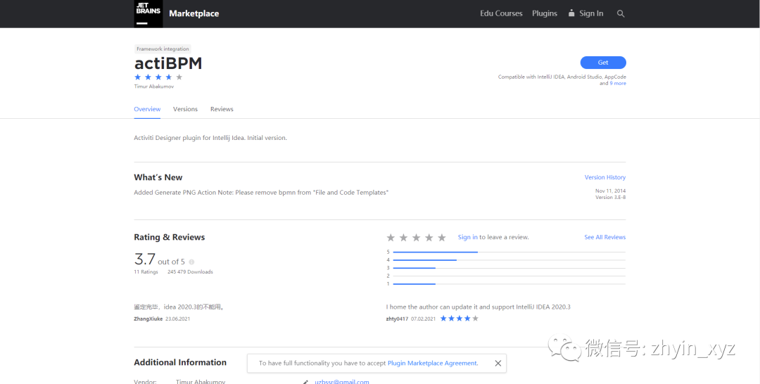Click the Additional Information heading
The image size is (760, 384).
(180, 362)
